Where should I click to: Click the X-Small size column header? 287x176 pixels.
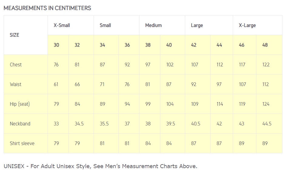pos(62,25)
